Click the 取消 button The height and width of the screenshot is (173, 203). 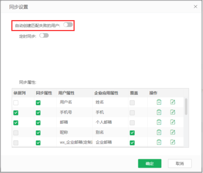click(180, 163)
